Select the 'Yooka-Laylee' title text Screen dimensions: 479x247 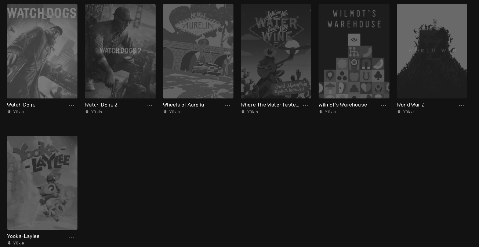(23, 236)
